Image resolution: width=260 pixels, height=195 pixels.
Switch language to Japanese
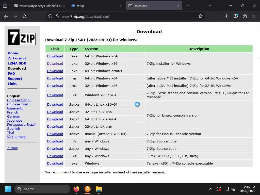click(14, 121)
